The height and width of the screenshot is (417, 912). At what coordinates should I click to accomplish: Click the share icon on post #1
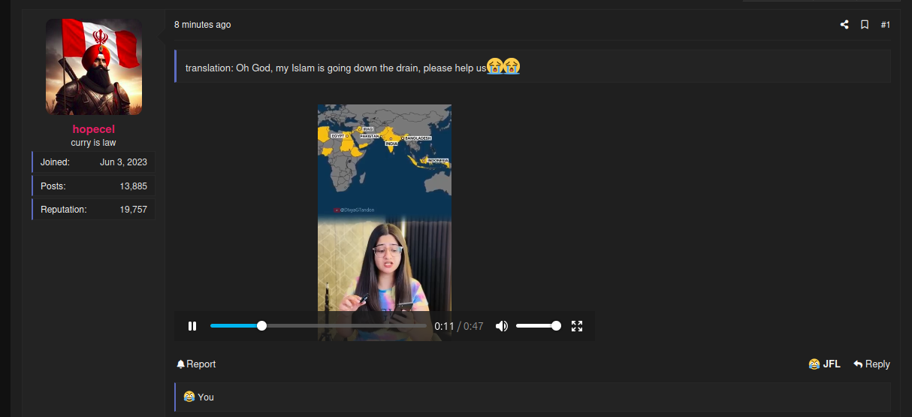click(844, 25)
